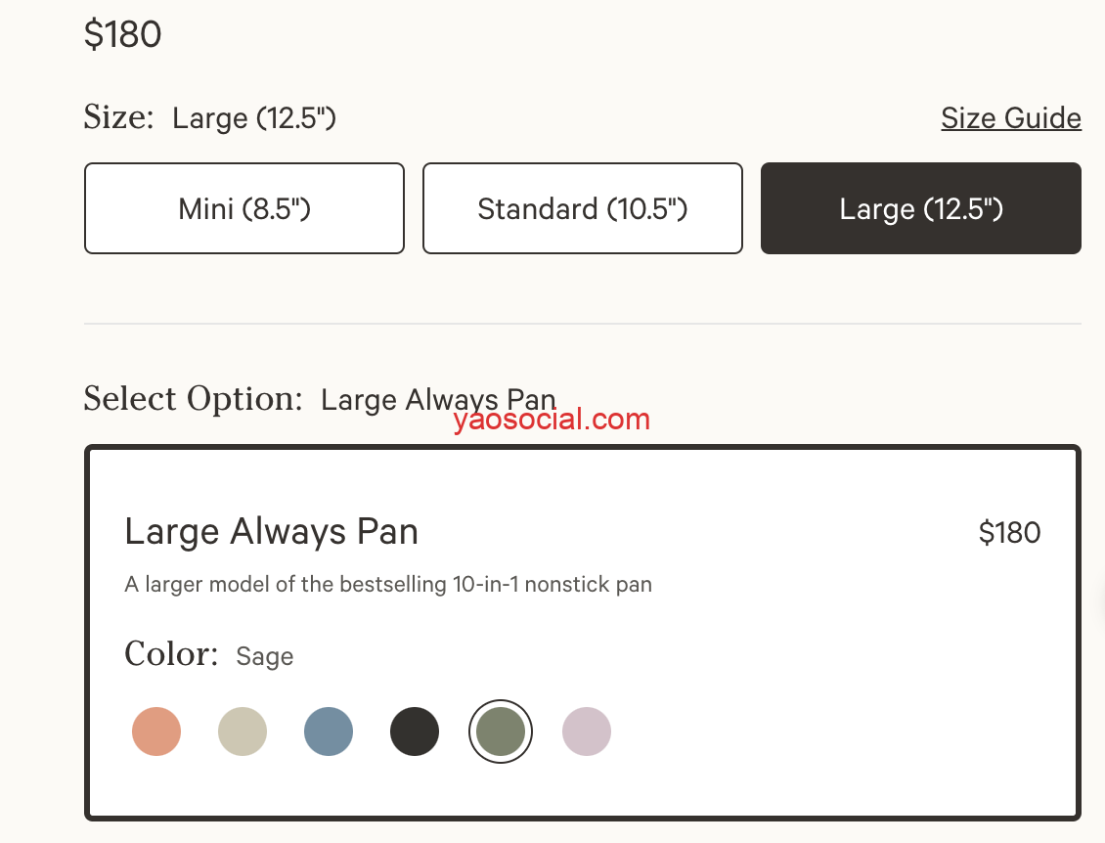Choose the Standard (10.5") size button
Screen dimensions: 1105x843
[x=582, y=208]
